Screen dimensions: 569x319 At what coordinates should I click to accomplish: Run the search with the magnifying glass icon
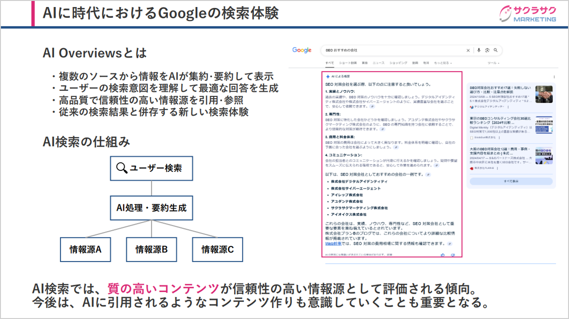(495, 50)
